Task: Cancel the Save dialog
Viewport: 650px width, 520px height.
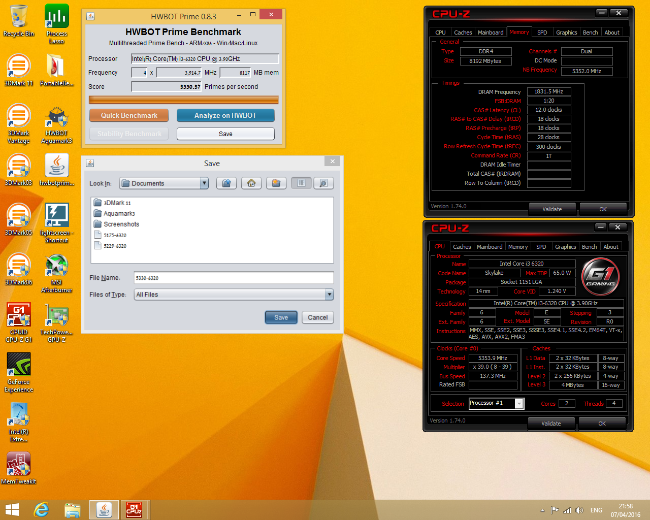Action: click(318, 317)
